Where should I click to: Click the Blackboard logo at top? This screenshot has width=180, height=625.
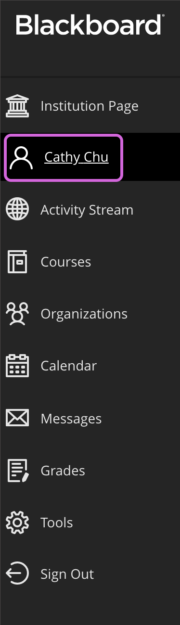pyautogui.click(x=90, y=24)
